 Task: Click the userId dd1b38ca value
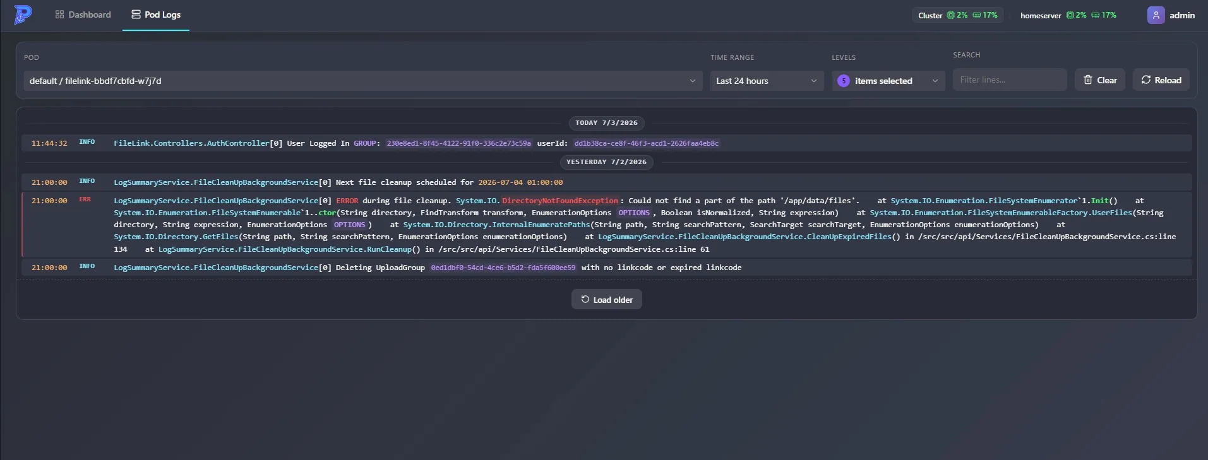(x=646, y=143)
